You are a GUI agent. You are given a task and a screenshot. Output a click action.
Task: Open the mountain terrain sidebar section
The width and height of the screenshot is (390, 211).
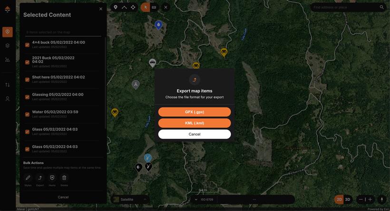[x=8, y=60]
